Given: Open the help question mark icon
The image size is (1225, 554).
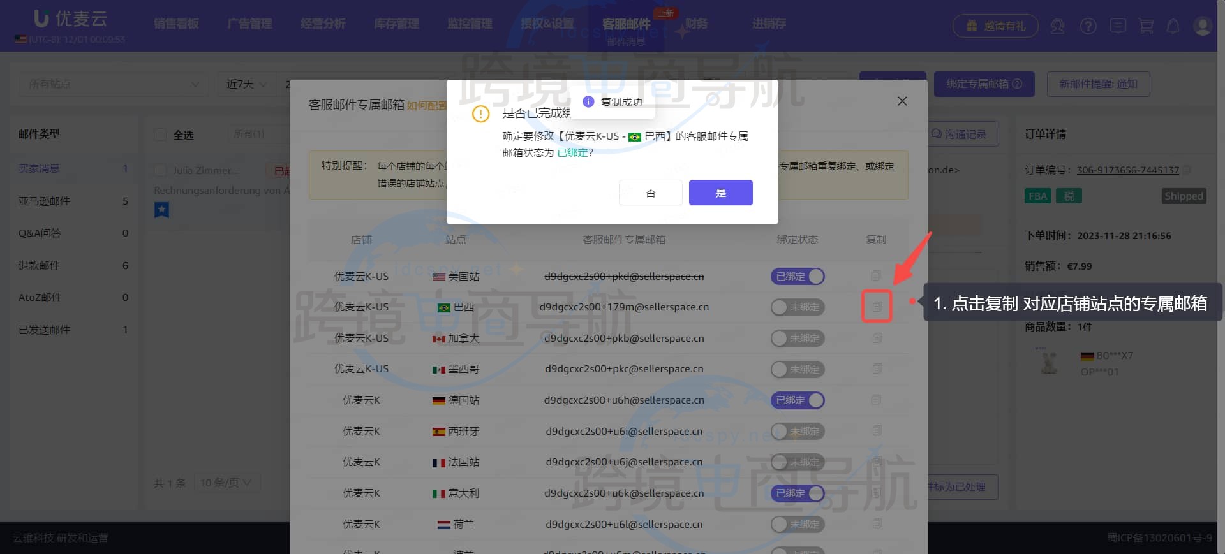Looking at the screenshot, I should coord(1088,26).
